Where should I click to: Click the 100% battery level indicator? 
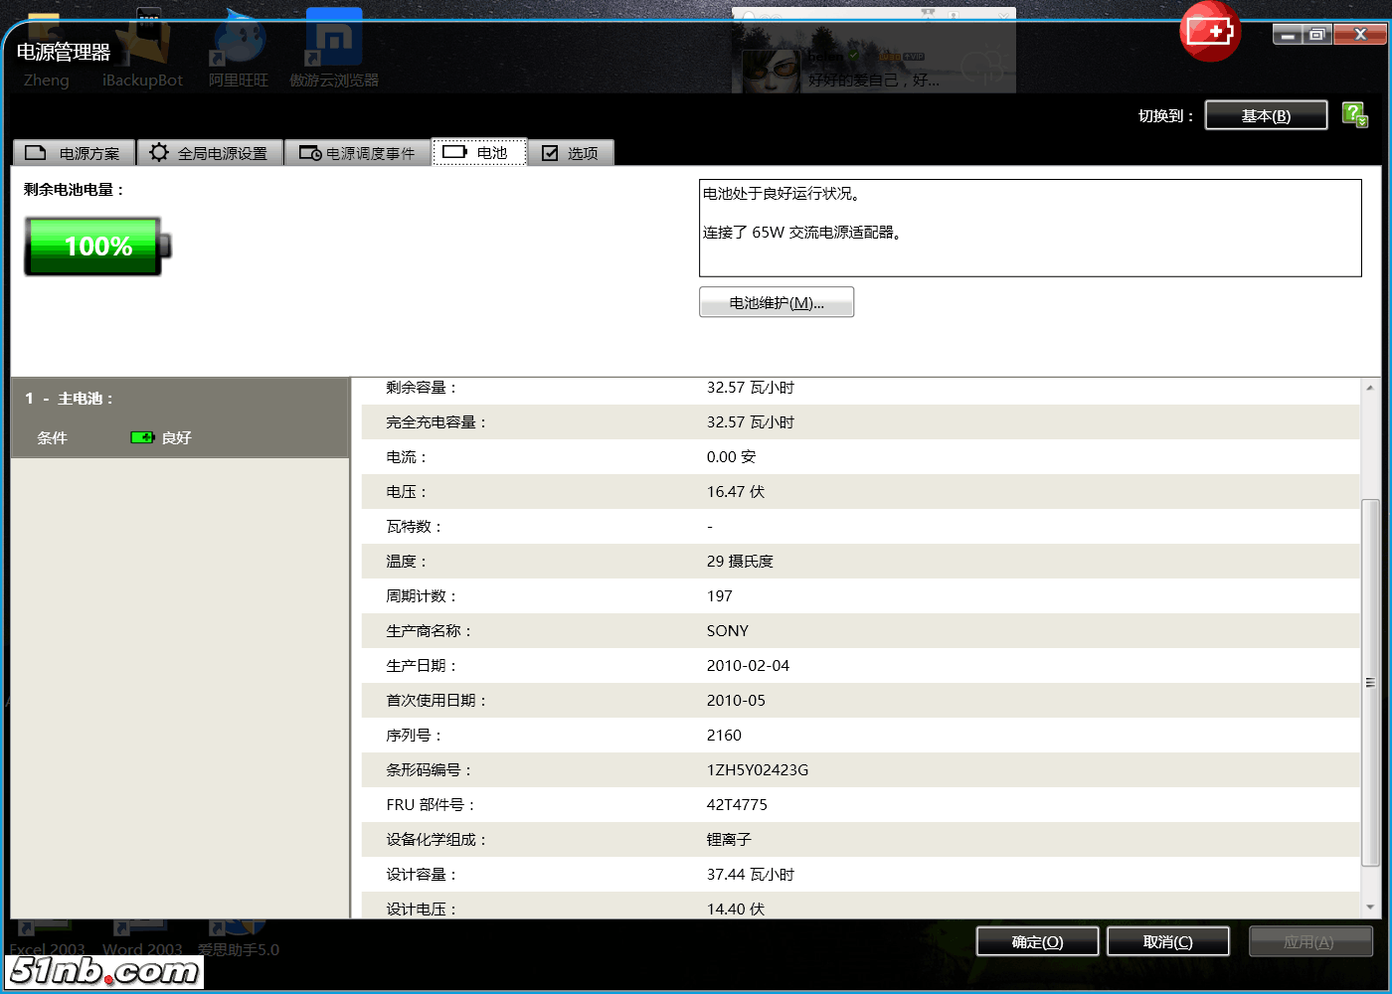(97, 247)
